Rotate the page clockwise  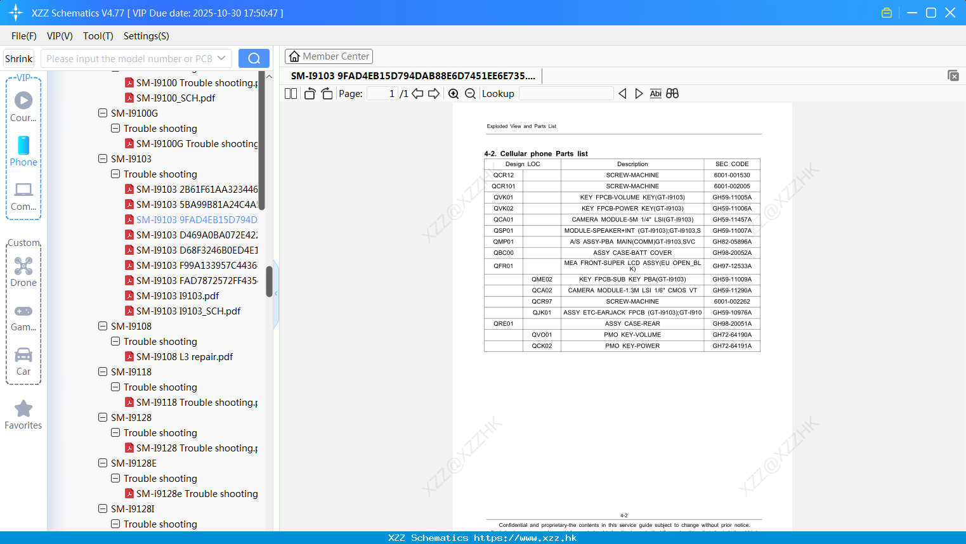327,94
